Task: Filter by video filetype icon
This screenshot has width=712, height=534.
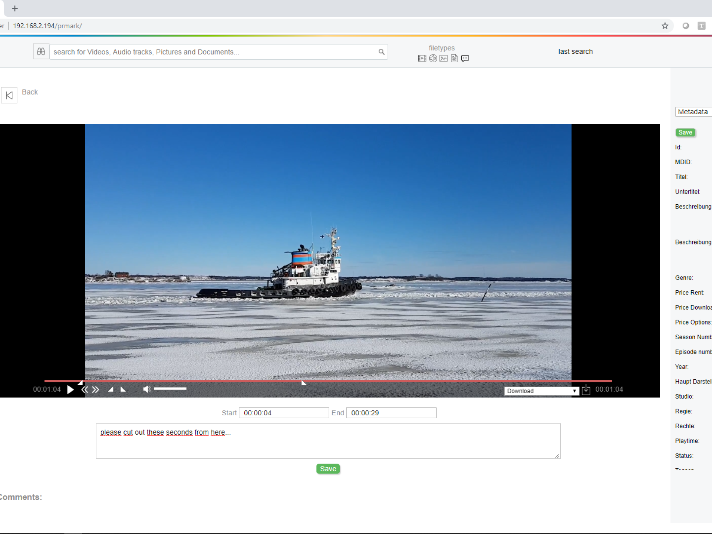Action: [x=422, y=59]
